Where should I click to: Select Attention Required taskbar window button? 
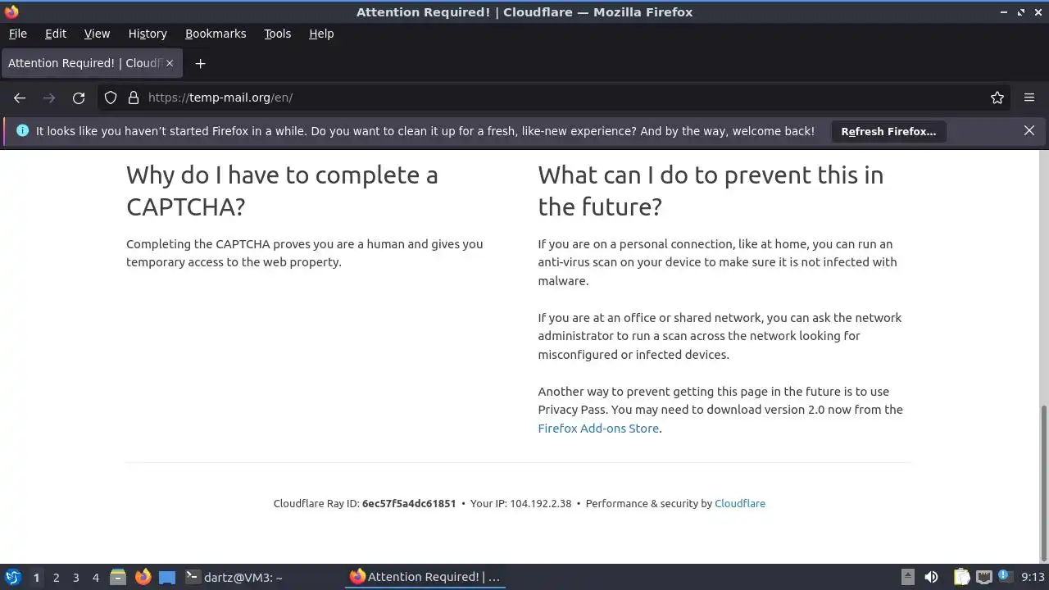pyautogui.click(x=425, y=577)
